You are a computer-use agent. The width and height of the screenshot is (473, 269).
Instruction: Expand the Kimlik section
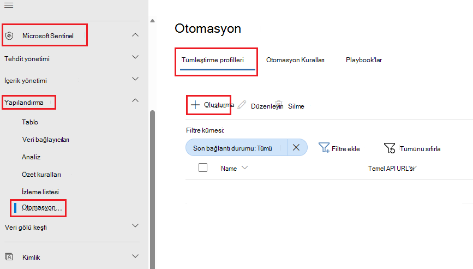135,256
